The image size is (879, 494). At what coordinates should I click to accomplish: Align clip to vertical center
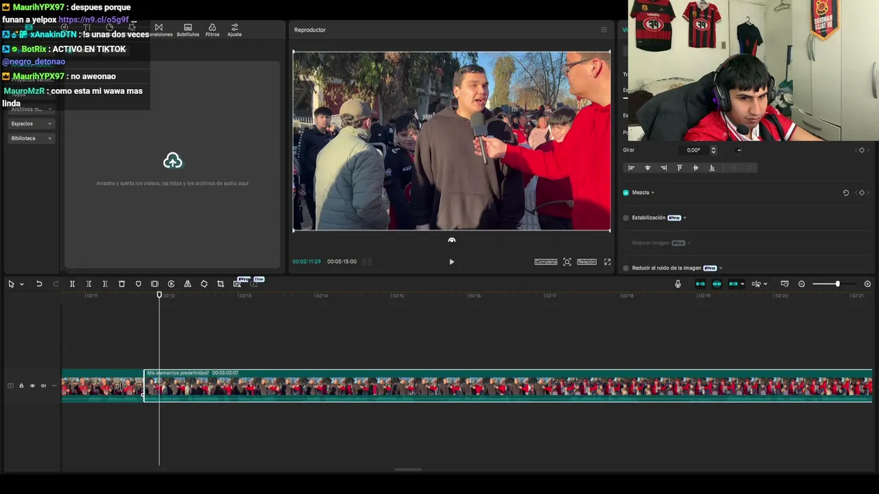click(696, 167)
